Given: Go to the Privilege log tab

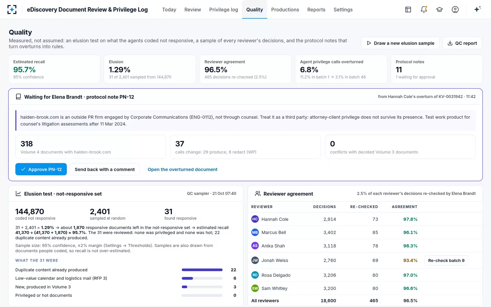Looking at the screenshot, I should pyautogui.click(x=224, y=10).
